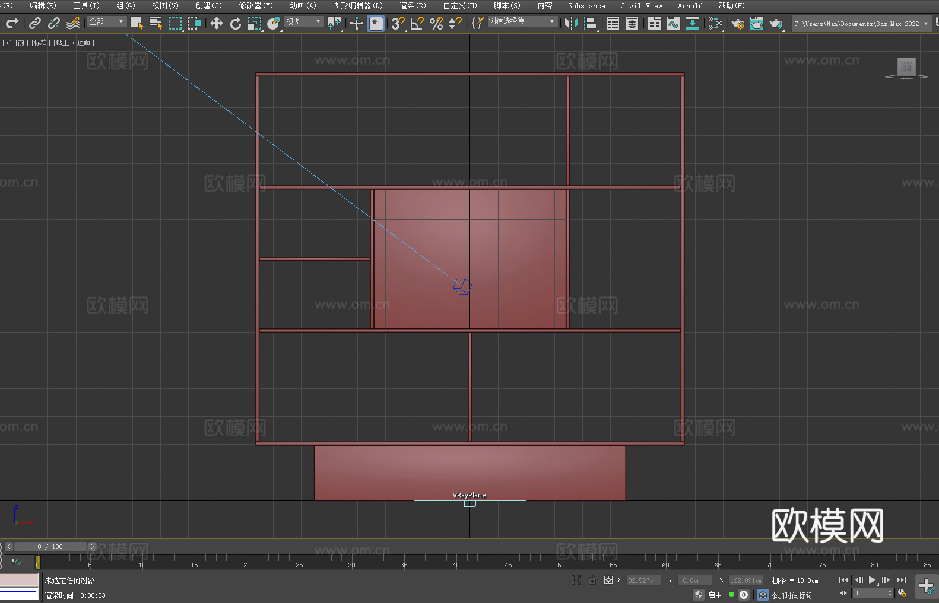The image size is (939, 603).
Task: Activate Select and Rotate tool
Action: tap(236, 23)
